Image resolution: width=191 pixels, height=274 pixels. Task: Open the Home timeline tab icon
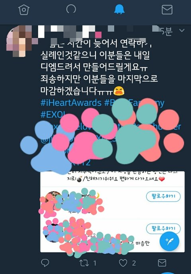[x=24, y=10]
